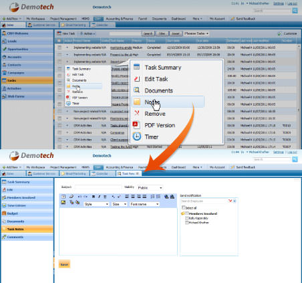The width and height of the screenshot is (302, 283).
Task: Click the search magnifier button in the task list screen header
Action: [295, 11]
